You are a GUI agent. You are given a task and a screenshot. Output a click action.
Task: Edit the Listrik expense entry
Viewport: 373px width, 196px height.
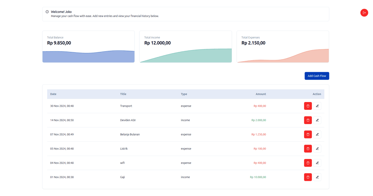click(x=317, y=149)
